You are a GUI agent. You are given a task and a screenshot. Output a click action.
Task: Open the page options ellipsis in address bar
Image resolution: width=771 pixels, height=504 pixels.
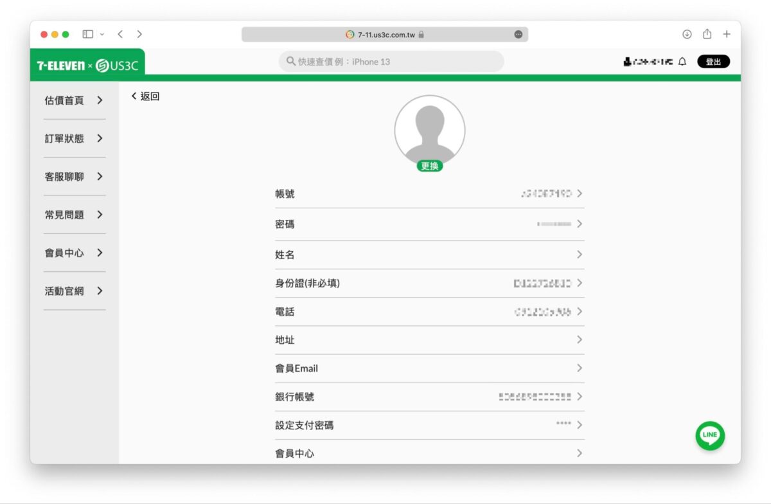click(x=518, y=35)
